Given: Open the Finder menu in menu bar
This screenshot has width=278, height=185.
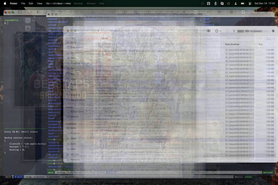Looking at the screenshot, I should click(x=14, y=3).
